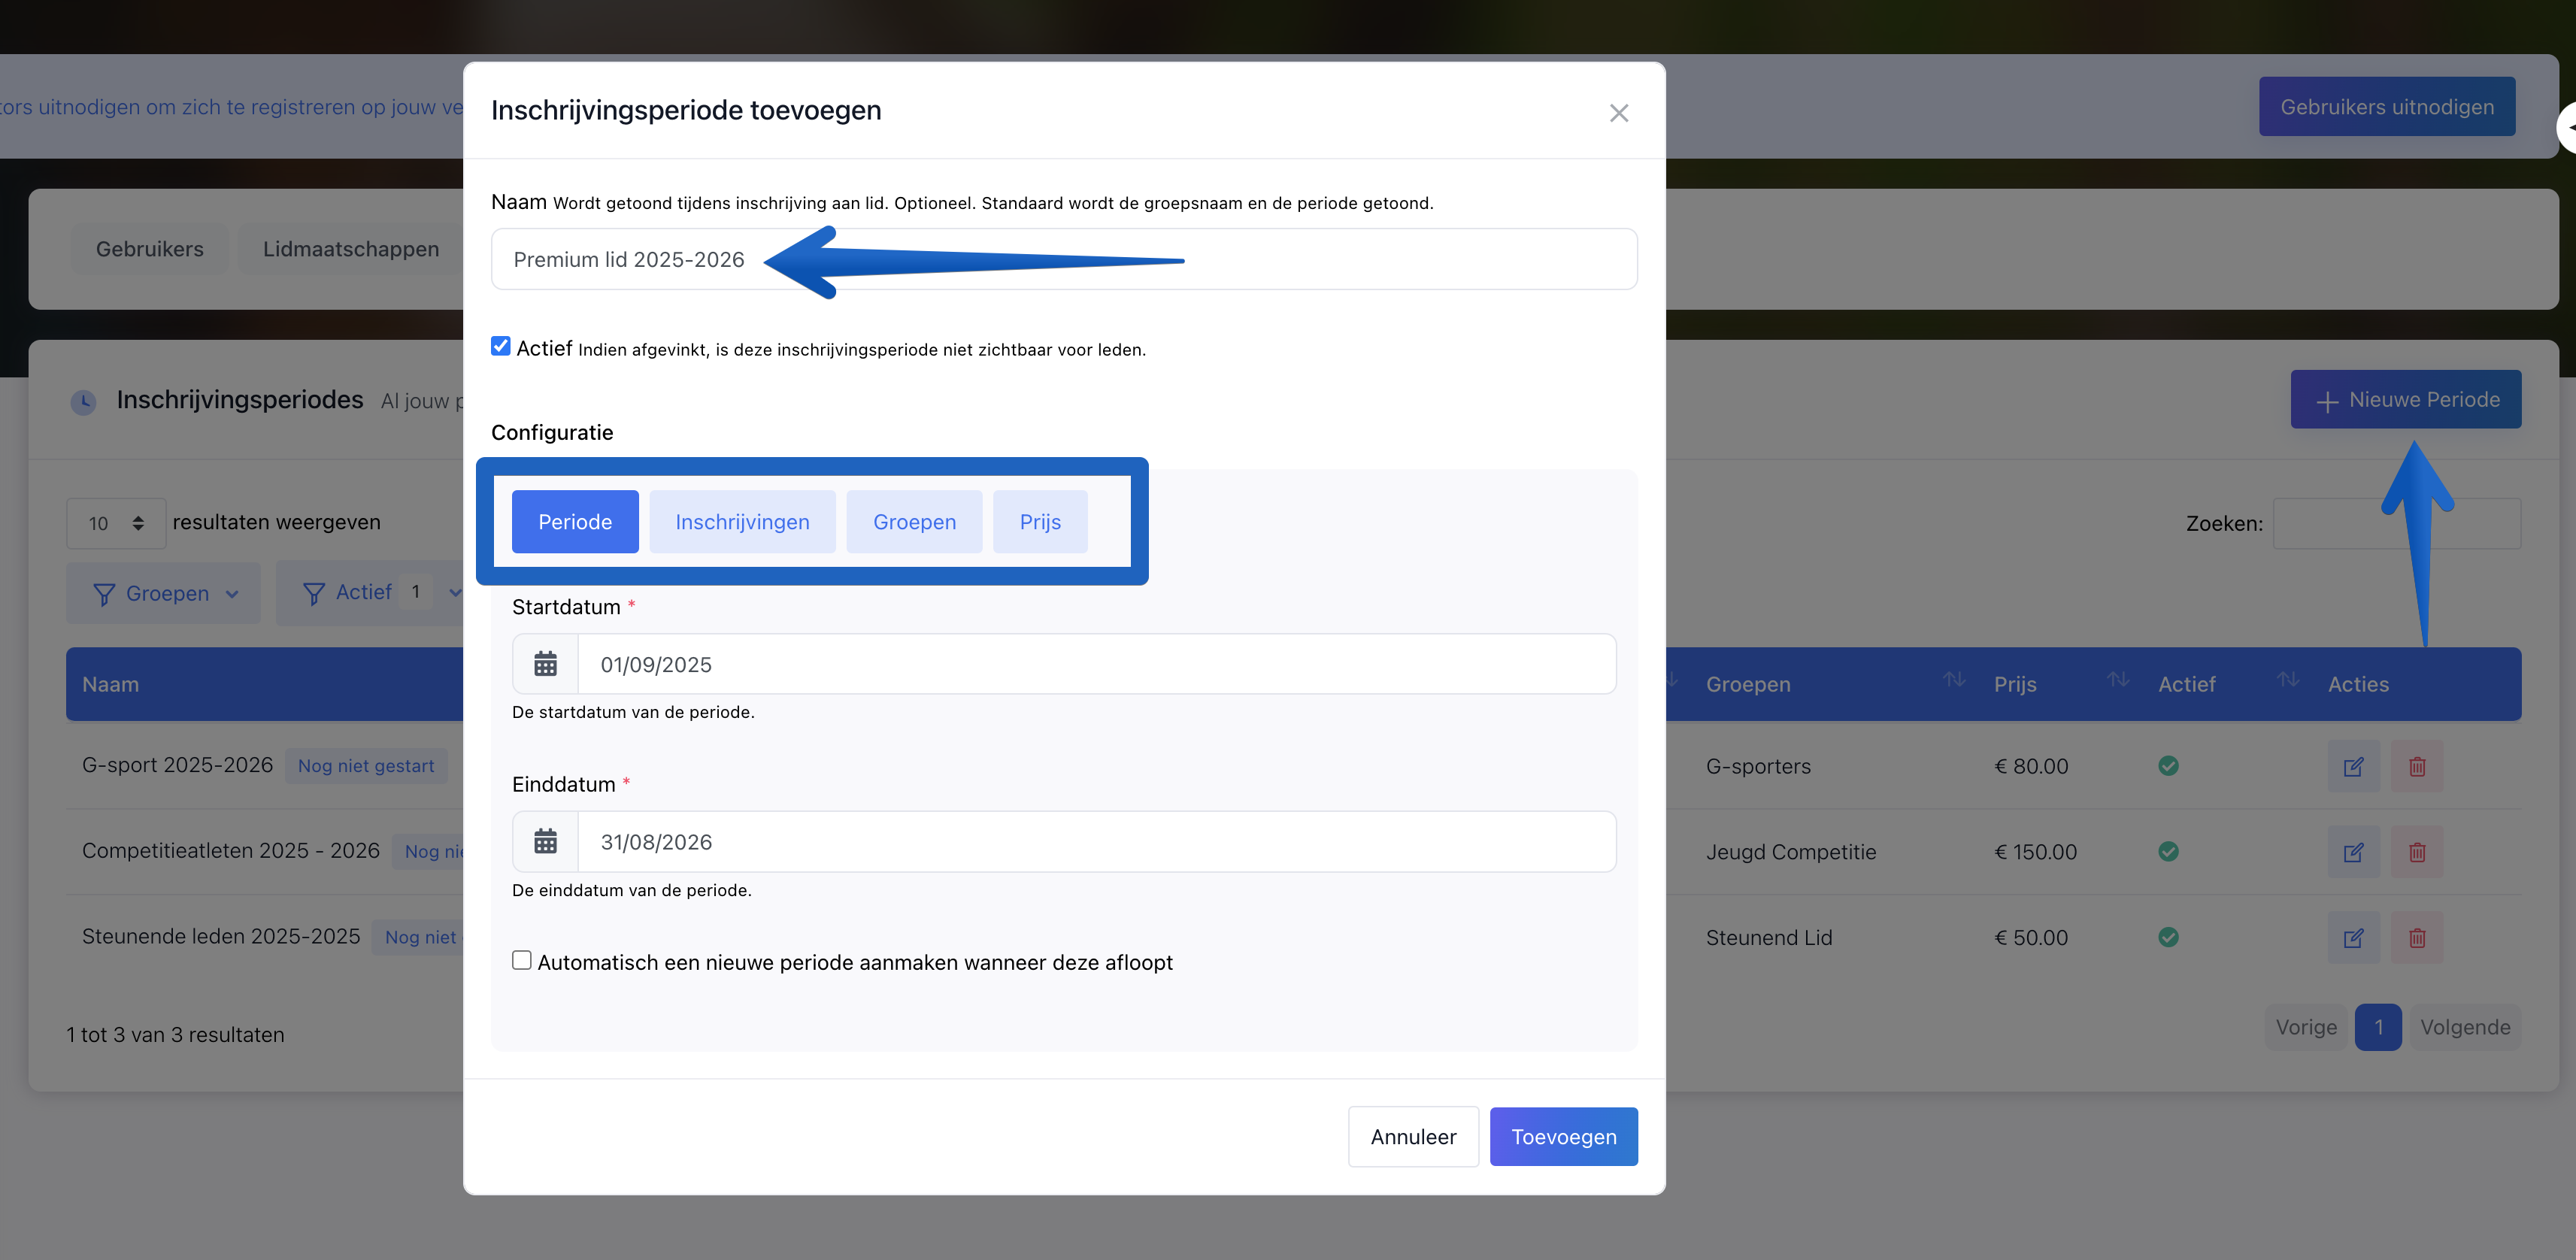Sort the table by Actief column arrows

point(2287,680)
